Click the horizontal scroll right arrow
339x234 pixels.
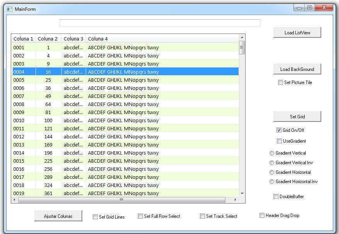click(x=236, y=200)
